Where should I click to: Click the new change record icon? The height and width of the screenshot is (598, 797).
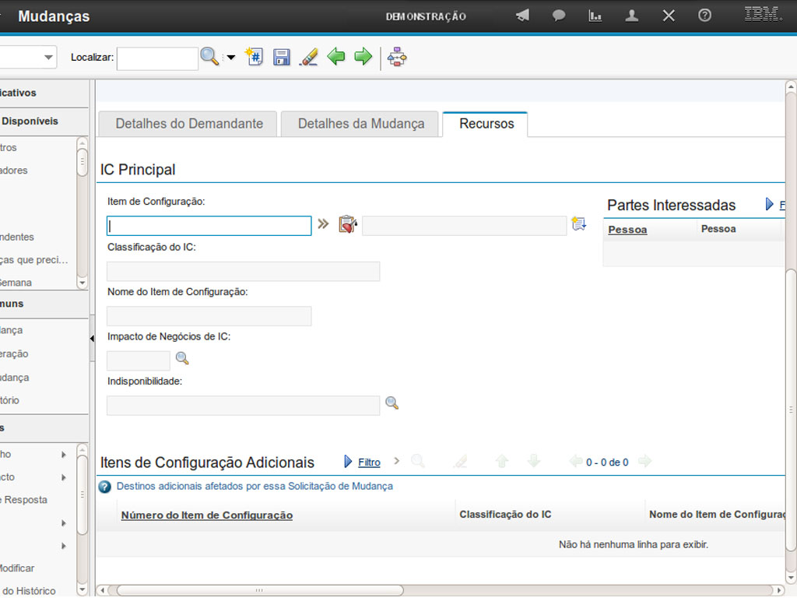pos(254,57)
